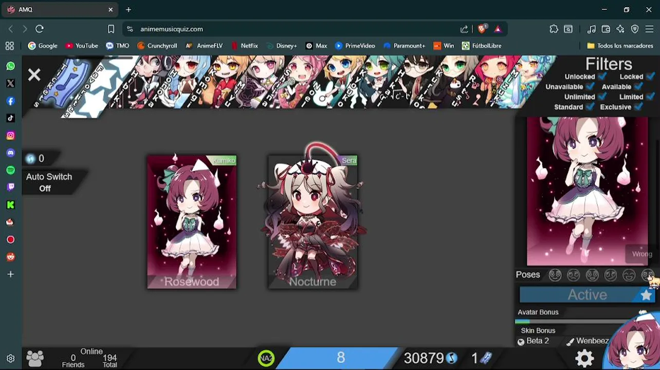660x370 pixels.
Task: Open the gear settings in bottom bar
Action: pos(585,358)
